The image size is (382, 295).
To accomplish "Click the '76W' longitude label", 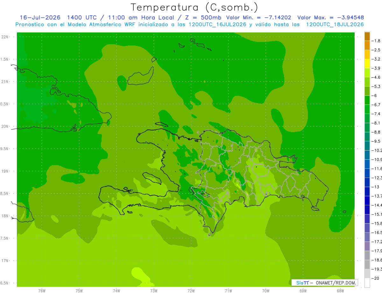I will (42, 291).
